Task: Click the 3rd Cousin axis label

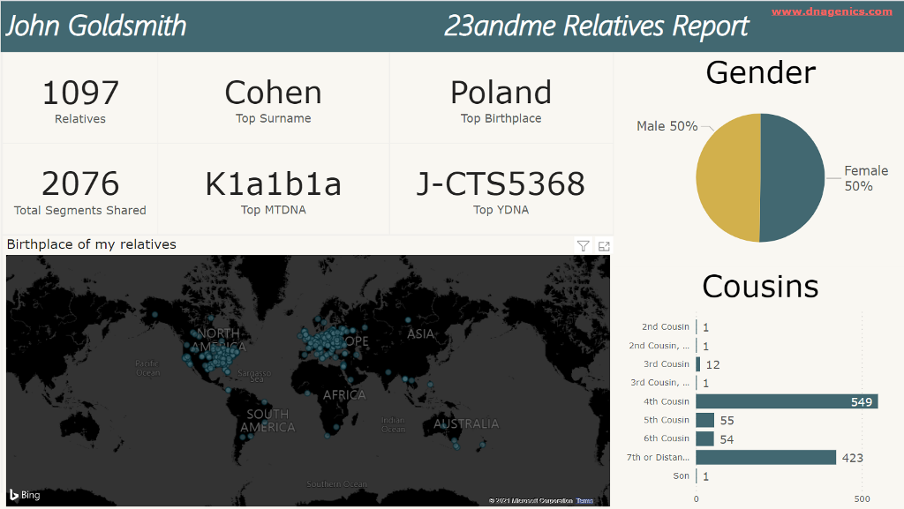Action: 666,364
